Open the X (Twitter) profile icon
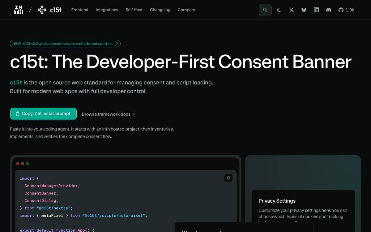The width and height of the screenshot is (371, 232). pos(291,10)
